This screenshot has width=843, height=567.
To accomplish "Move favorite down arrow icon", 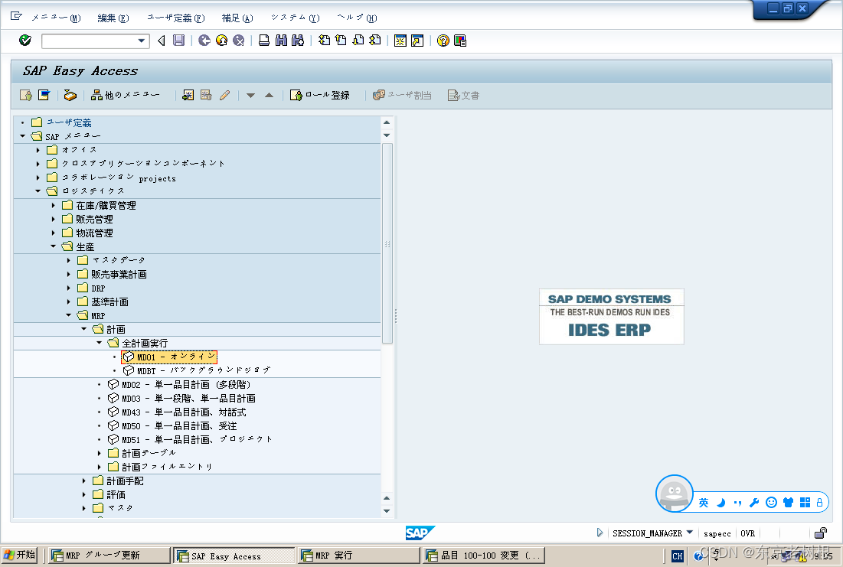I will tap(250, 96).
